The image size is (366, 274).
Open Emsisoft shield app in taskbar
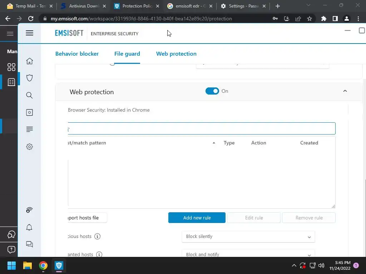tap(59, 265)
